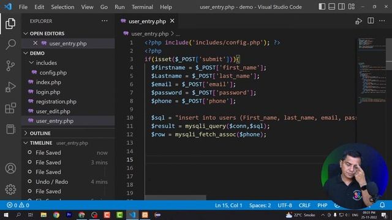Change the UTF-8 encoding setting

pos(285,205)
